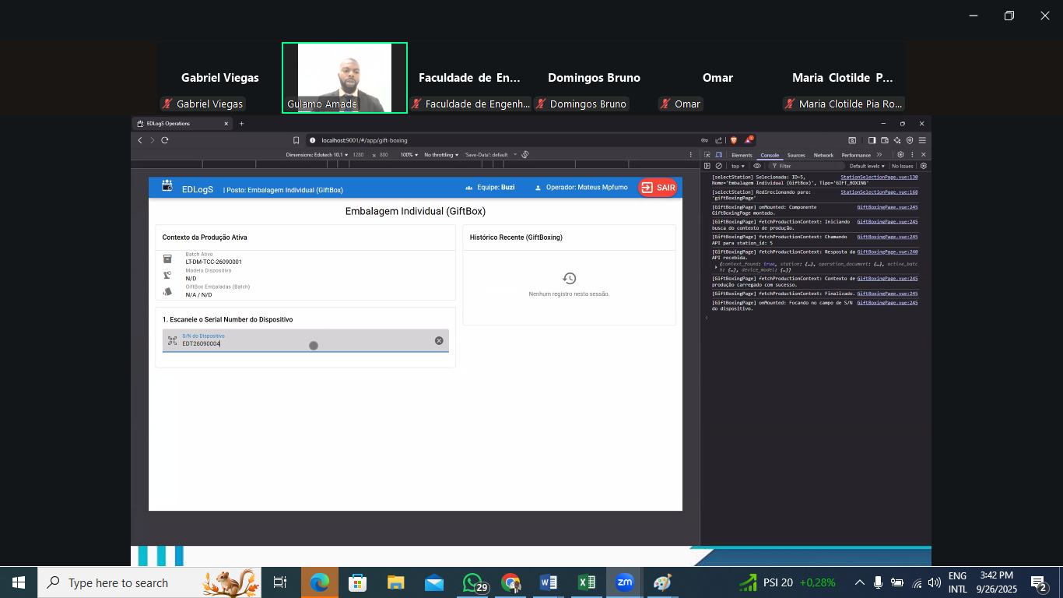Expand the Default levels dropdown
Viewport: 1063px width, 598px height.
coord(867,166)
